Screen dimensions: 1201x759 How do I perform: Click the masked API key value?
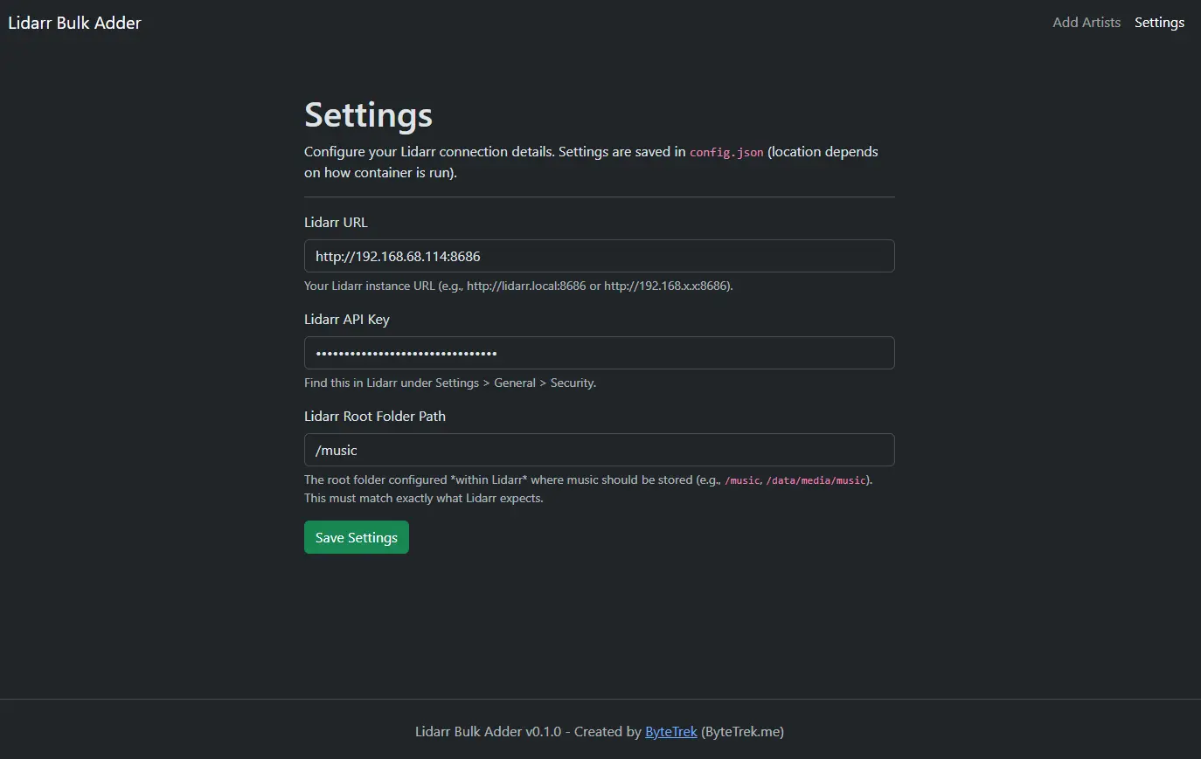coord(405,353)
